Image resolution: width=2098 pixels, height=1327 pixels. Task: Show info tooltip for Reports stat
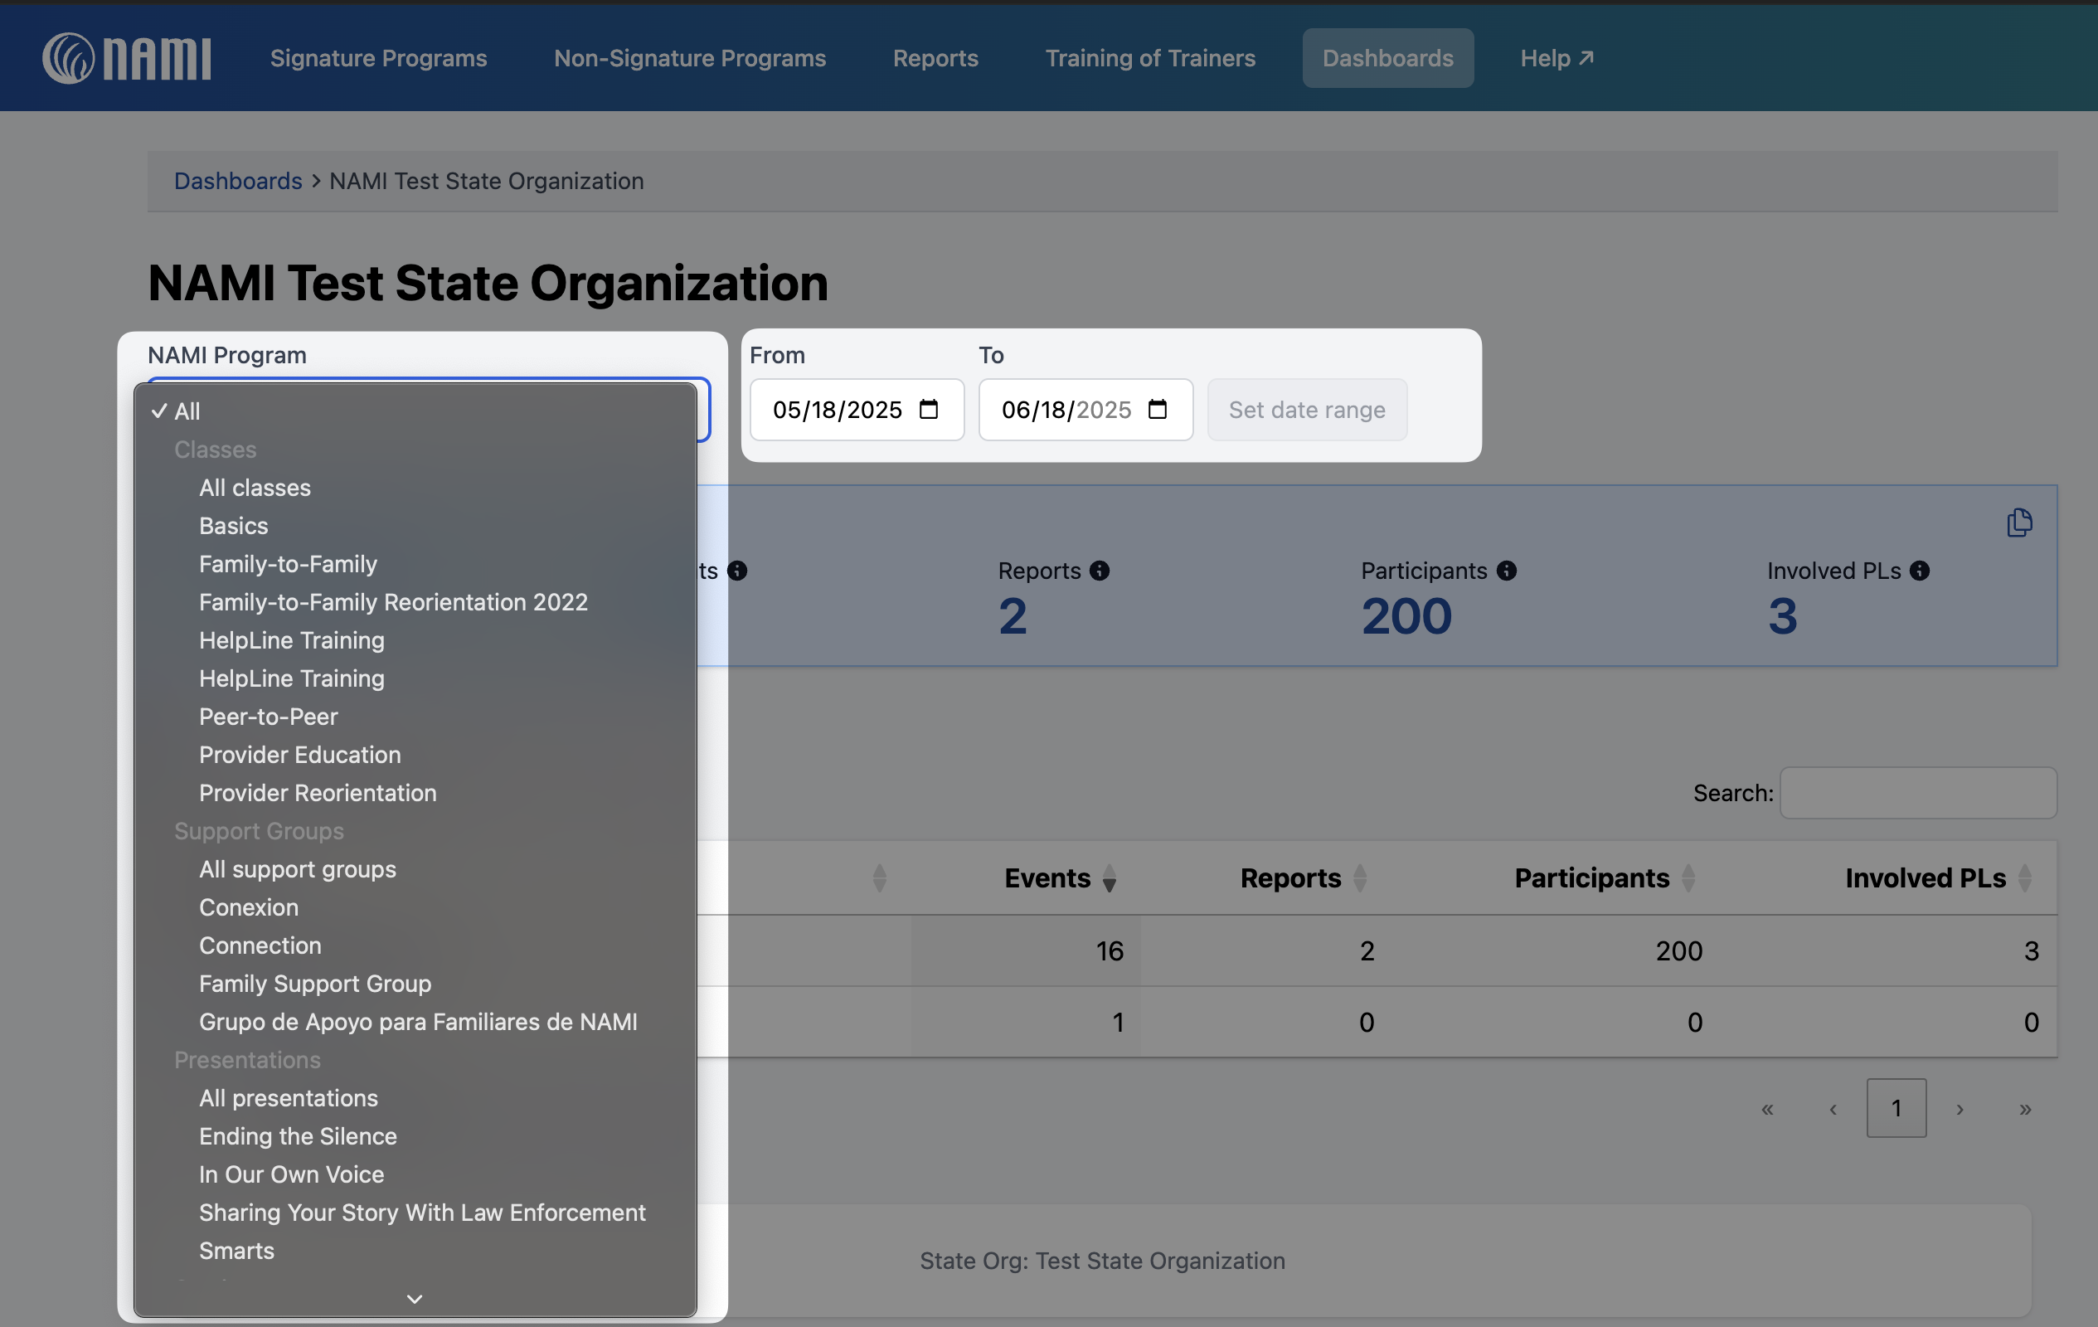click(x=1100, y=571)
